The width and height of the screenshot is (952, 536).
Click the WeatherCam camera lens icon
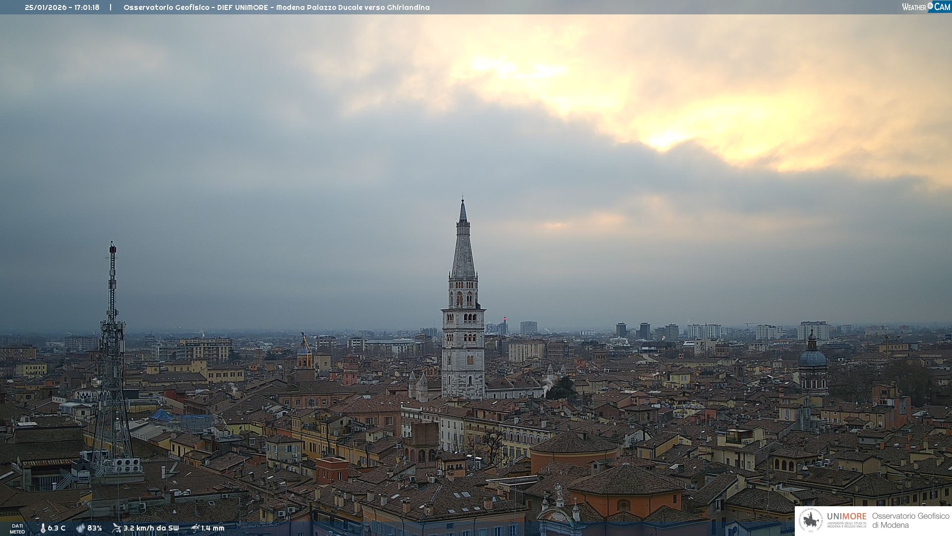[x=930, y=6]
